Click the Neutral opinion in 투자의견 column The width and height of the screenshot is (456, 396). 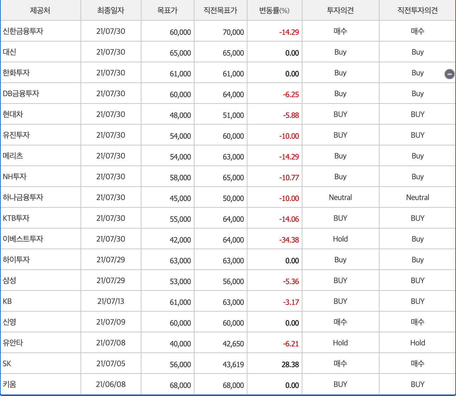(340, 197)
